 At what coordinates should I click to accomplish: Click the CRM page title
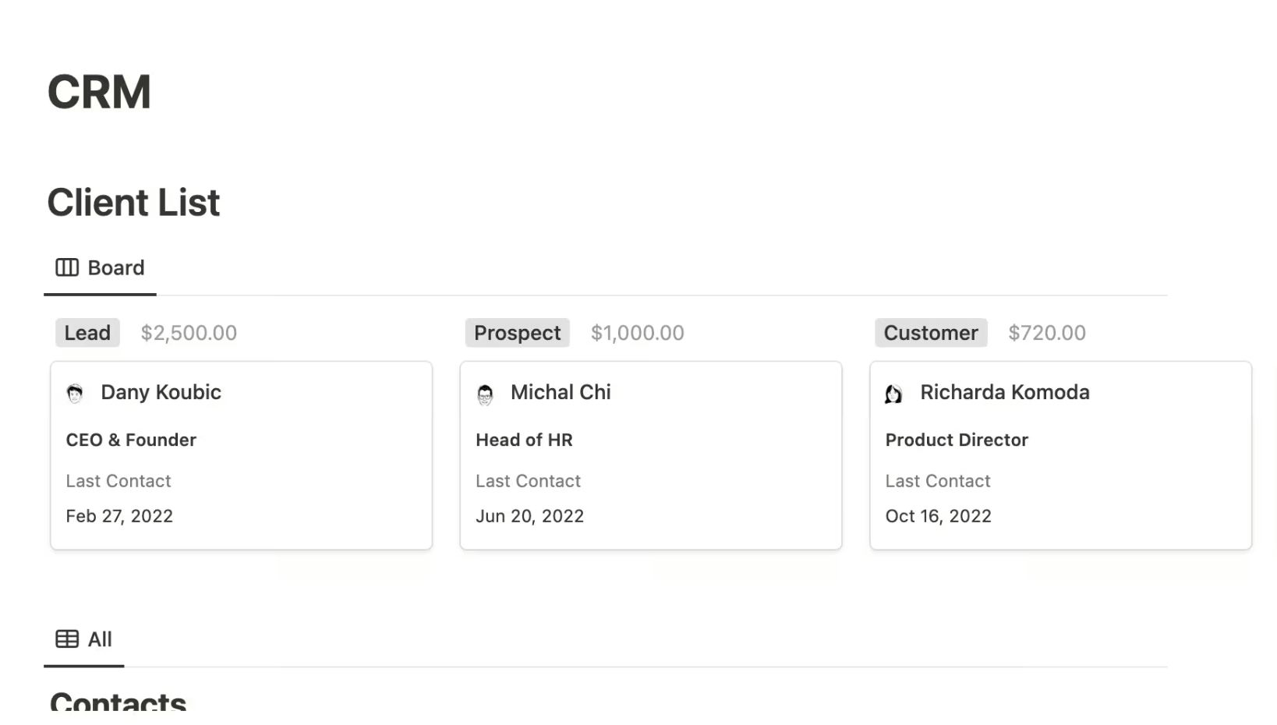tap(99, 91)
